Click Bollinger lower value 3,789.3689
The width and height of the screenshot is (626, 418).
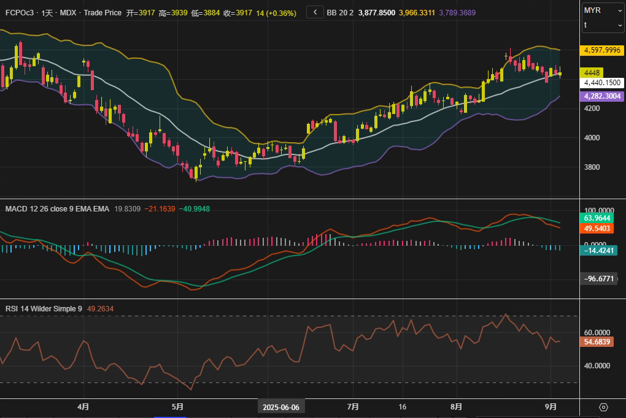coord(457,13)
